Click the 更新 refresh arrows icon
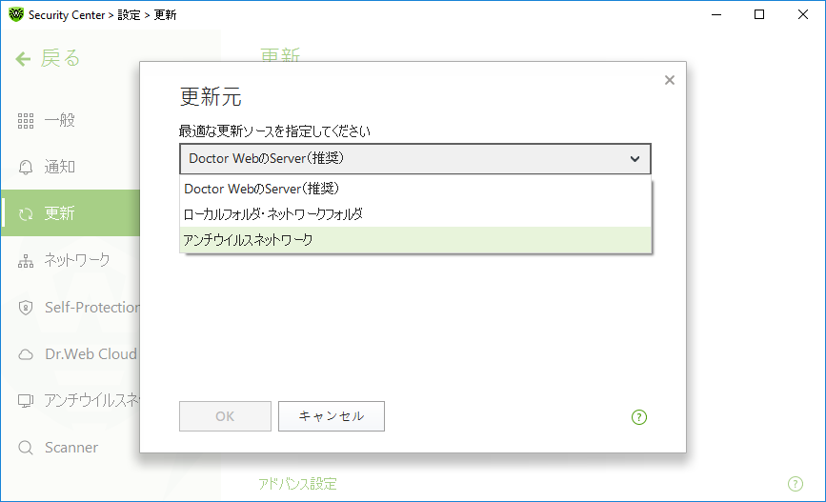The height and width of the screenshot is (502, 826). (26, 214)
